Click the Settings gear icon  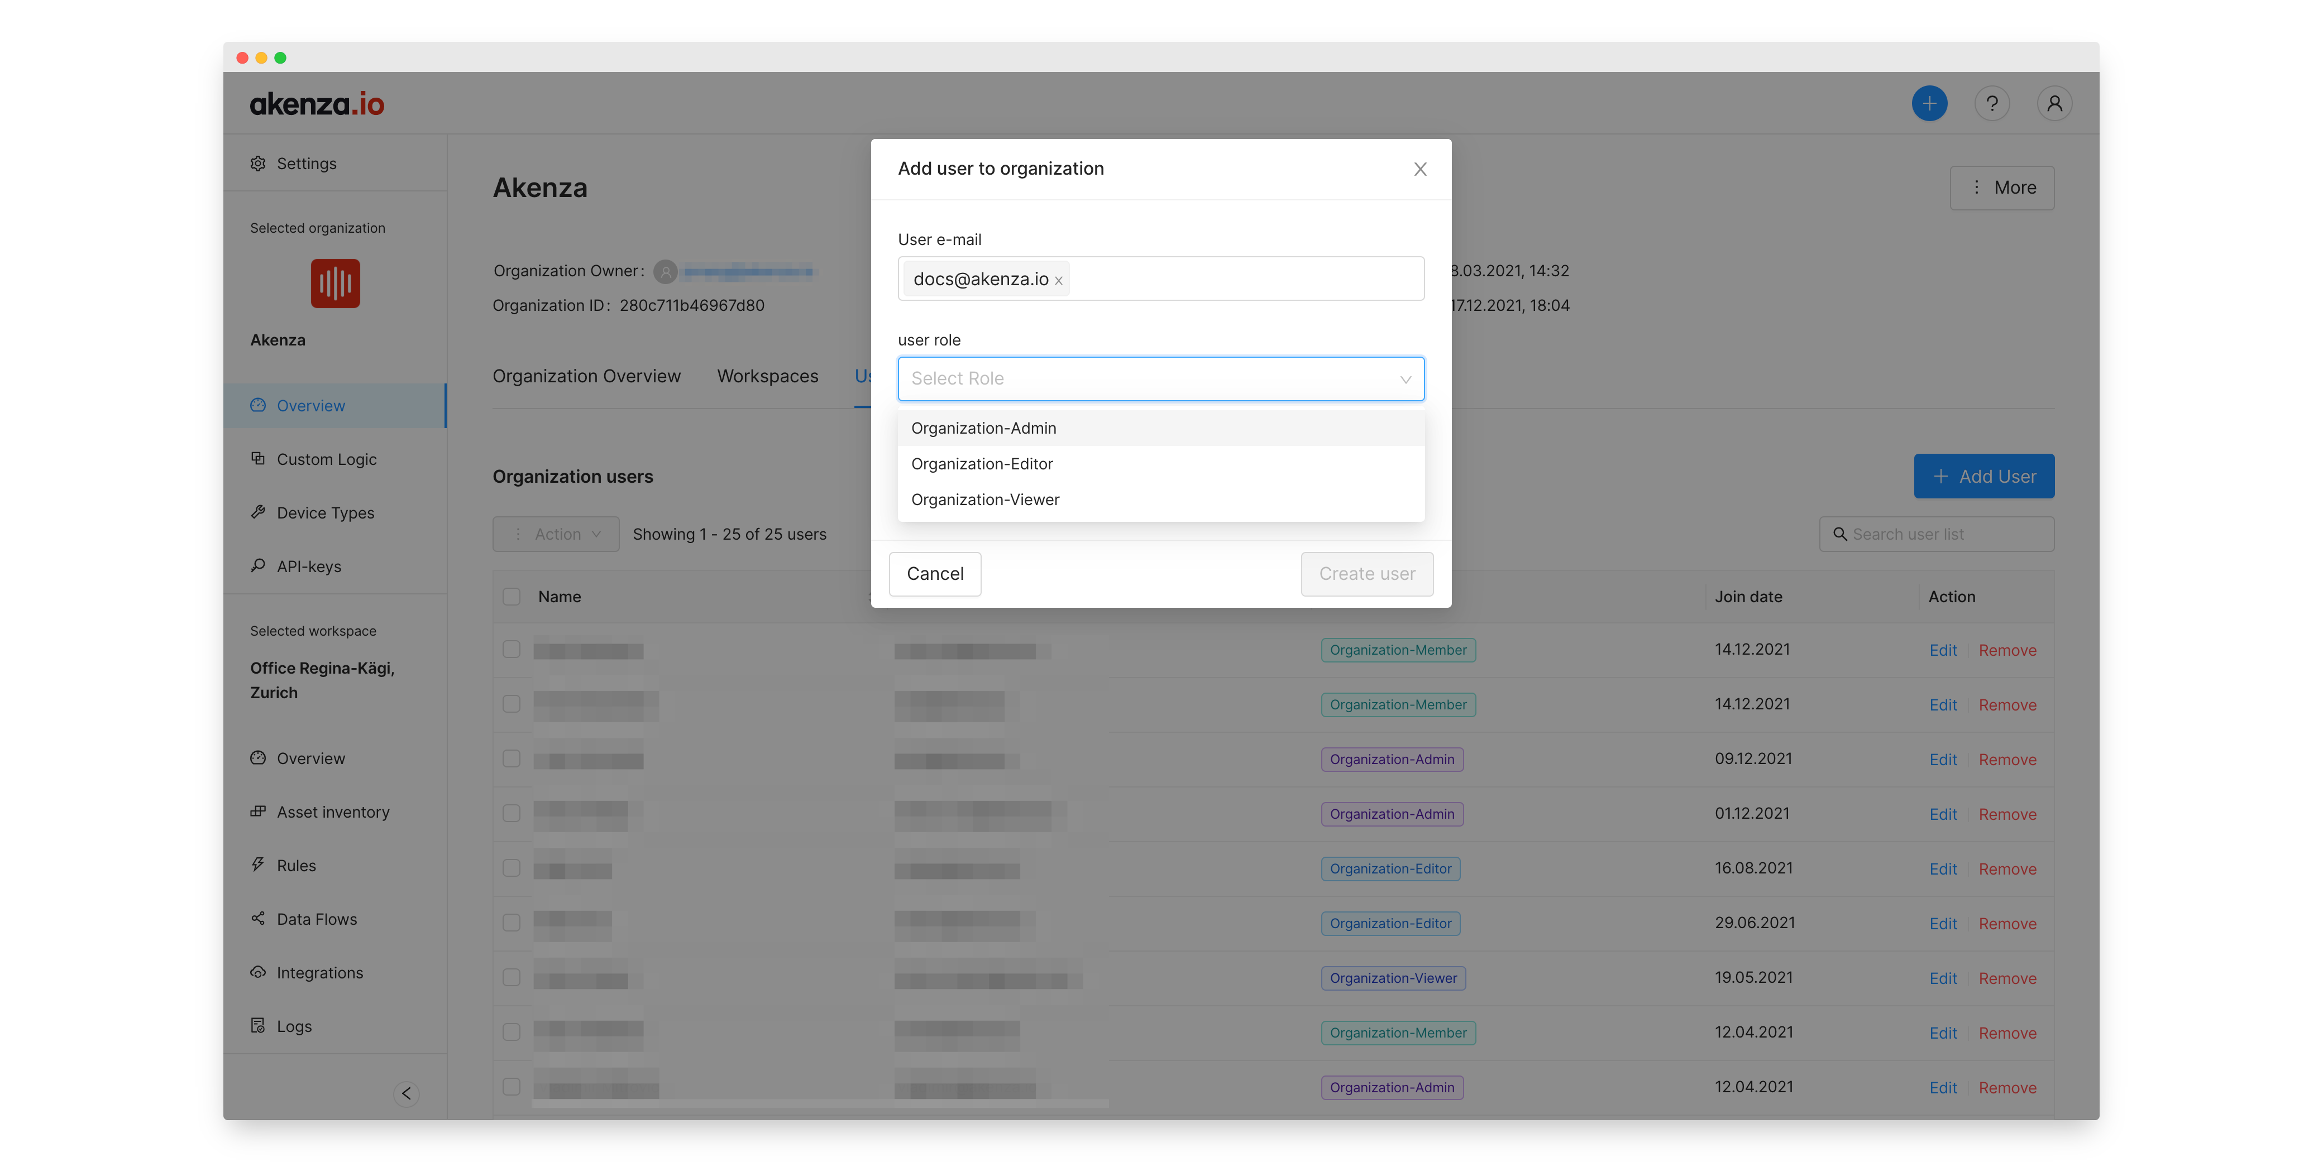click(x=258, y=163)
